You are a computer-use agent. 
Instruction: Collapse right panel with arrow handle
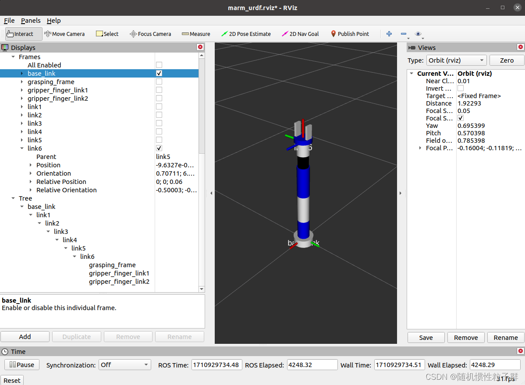pyautogui.click(x=401, y=193)
